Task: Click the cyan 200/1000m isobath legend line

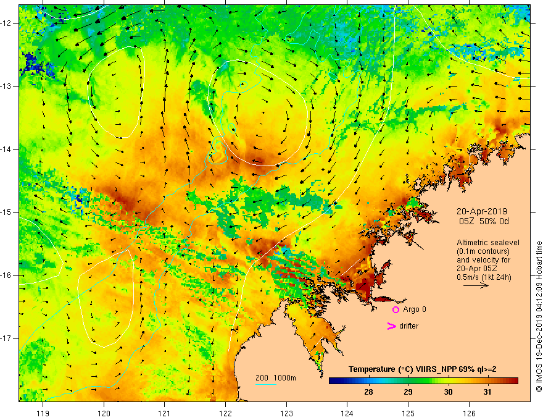Action: [265, 385]
